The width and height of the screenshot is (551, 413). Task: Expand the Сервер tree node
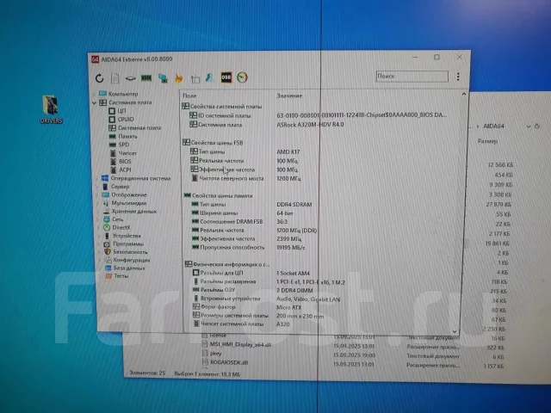coord(97,187)
